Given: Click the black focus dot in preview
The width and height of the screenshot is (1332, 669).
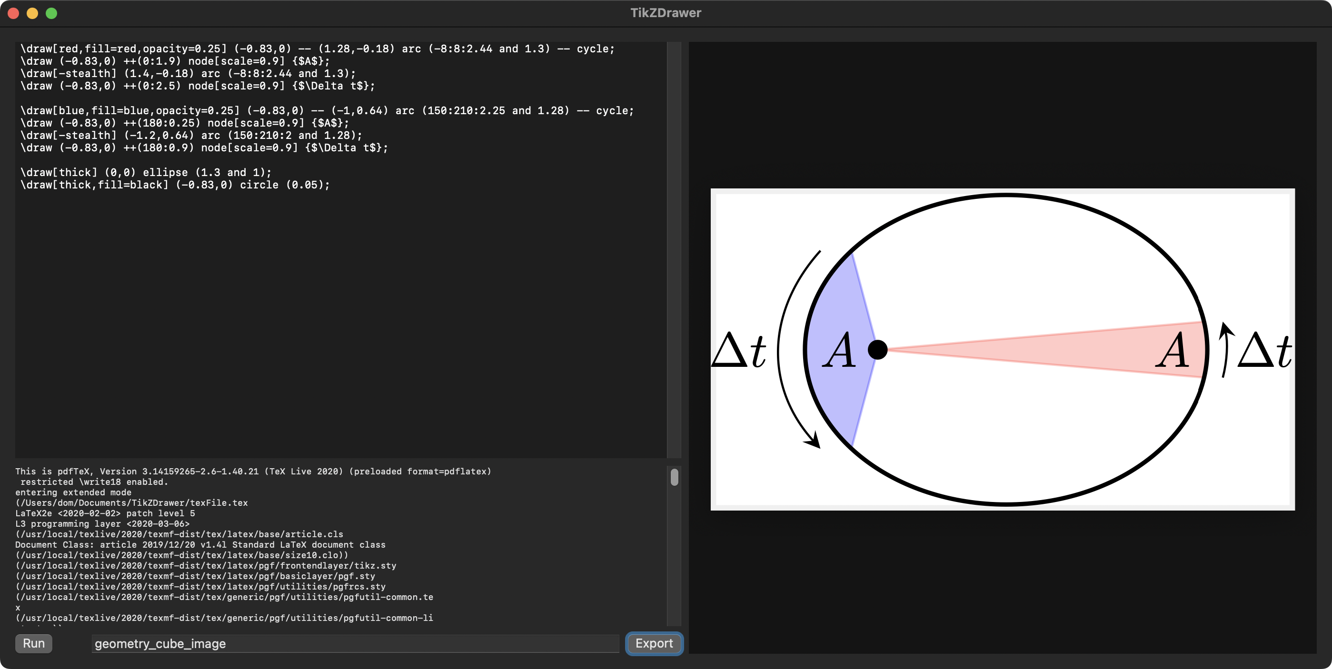Looking at the screenshot, I should click(x=877, y=350).
